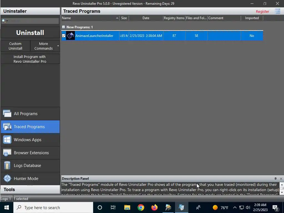Expand the Tools section header

[30, 189]
